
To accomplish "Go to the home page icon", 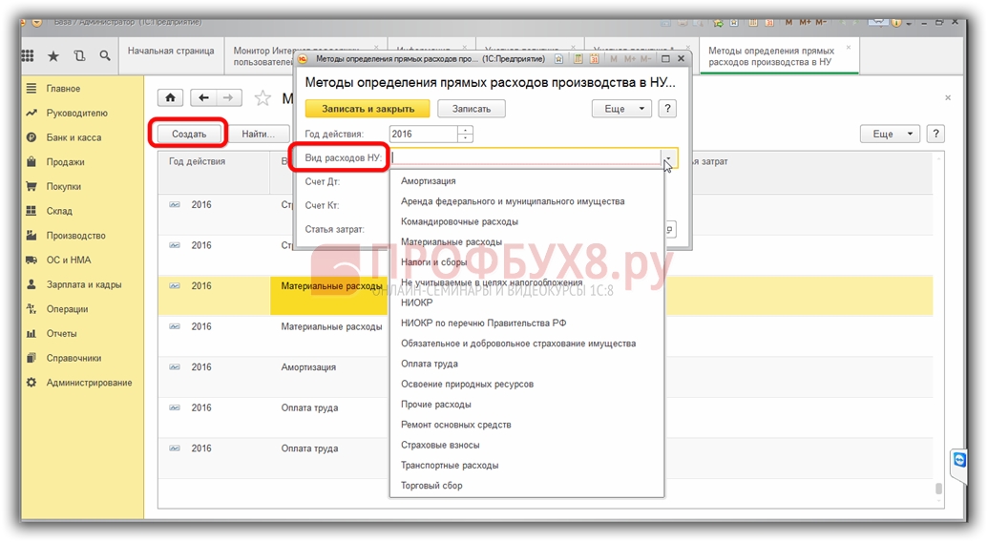I will click(170, 97).
